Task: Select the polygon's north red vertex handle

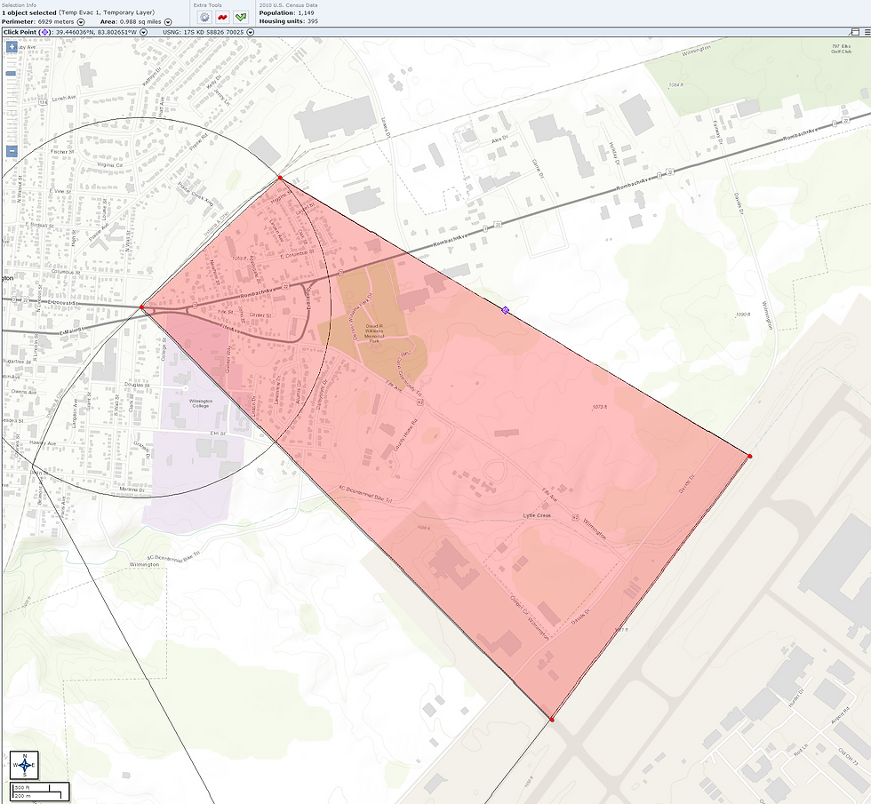Action: click(280, 178)
